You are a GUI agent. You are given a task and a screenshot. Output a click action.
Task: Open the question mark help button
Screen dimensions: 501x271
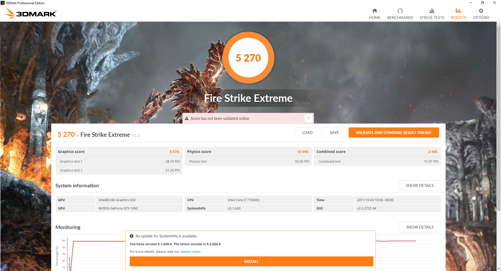308,118
